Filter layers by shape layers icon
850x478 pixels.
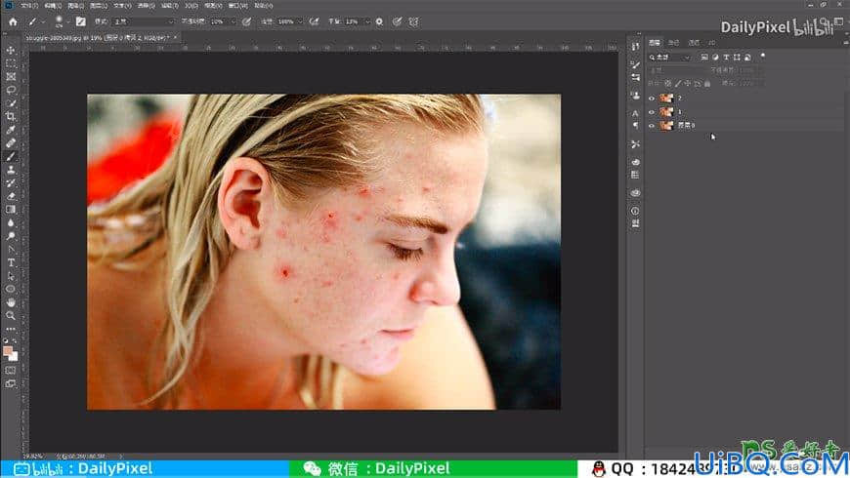coord(737,57)
